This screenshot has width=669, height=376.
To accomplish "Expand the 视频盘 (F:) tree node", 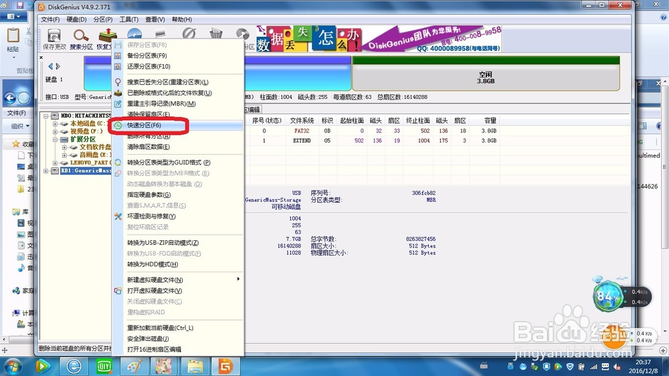I will pyautogui.click(x=55, y=131).
